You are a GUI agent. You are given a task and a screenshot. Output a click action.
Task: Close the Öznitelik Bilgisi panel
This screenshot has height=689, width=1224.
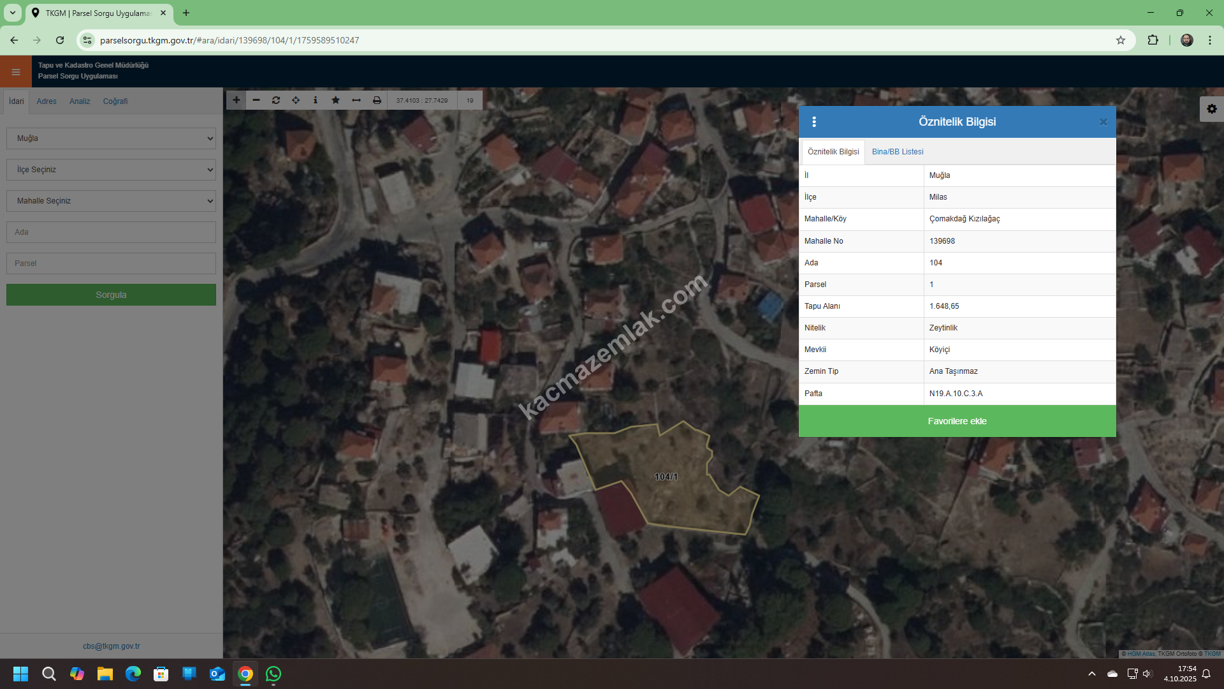1103,122
